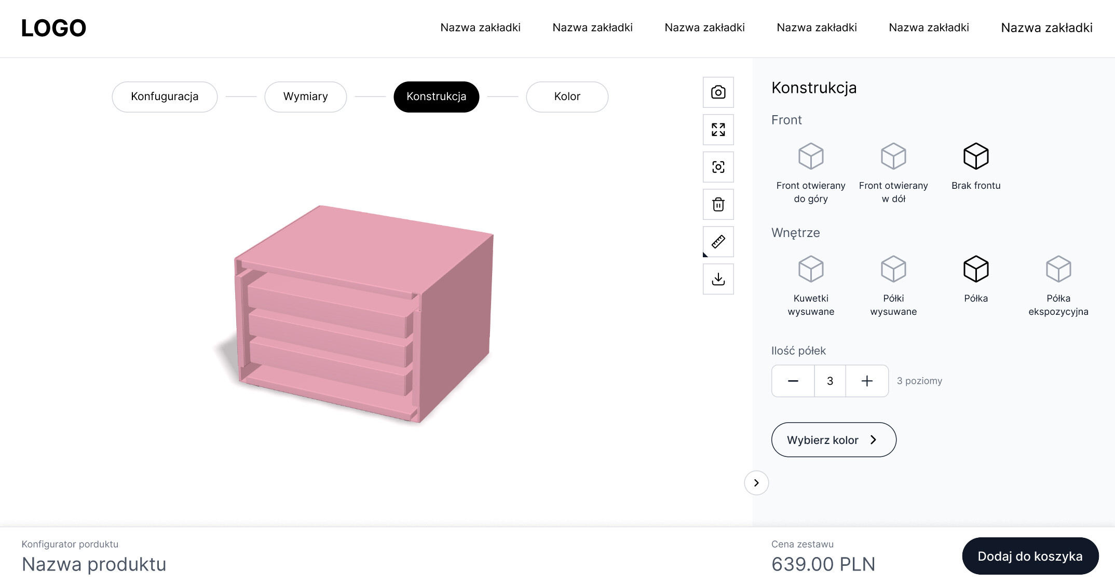Click the download icon
Image resolution: width=1115 pixels, height=584 pixels.
tap(718, 279)
